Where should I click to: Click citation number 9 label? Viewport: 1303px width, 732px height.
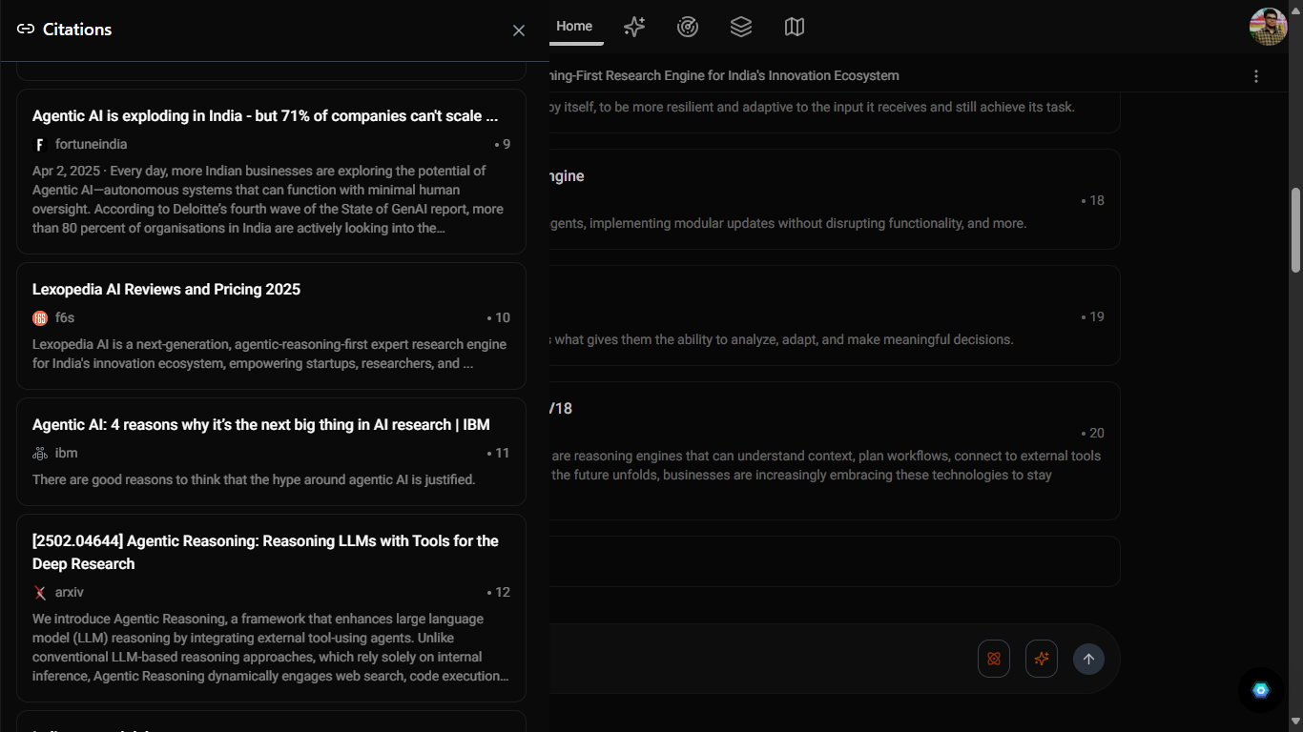(503, 145)
